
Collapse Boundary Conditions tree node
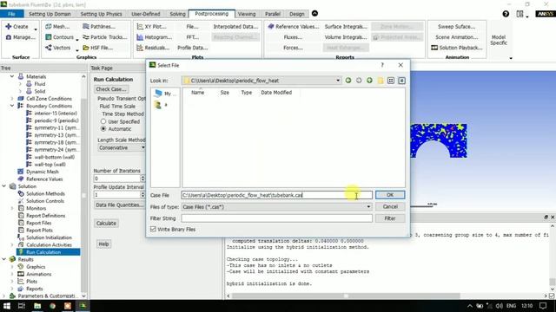click(12, 106)
